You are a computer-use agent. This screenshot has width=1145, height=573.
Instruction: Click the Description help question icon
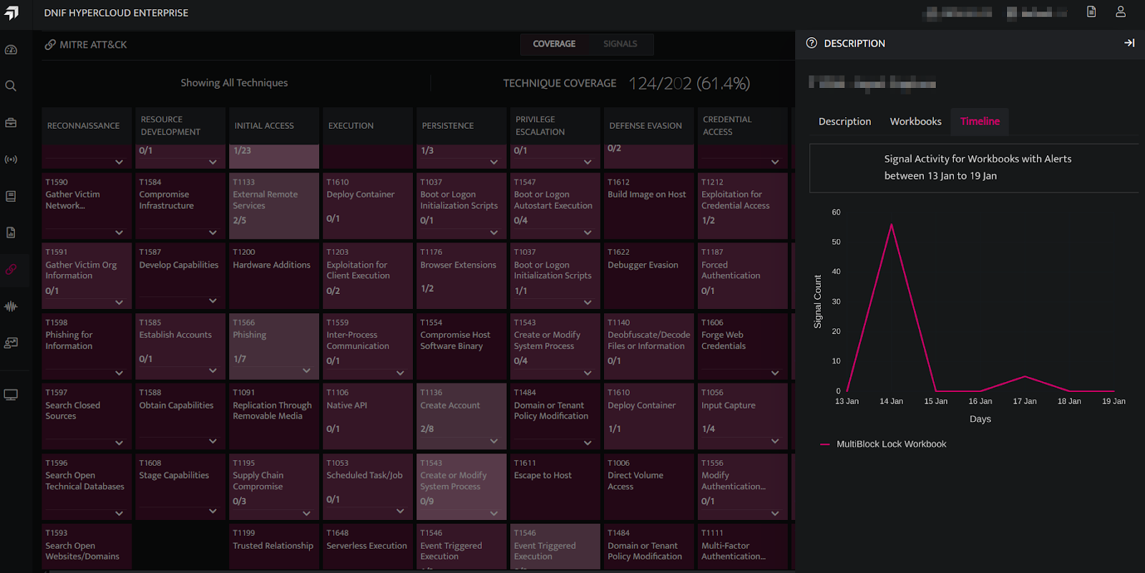click(x=812, y=43)
